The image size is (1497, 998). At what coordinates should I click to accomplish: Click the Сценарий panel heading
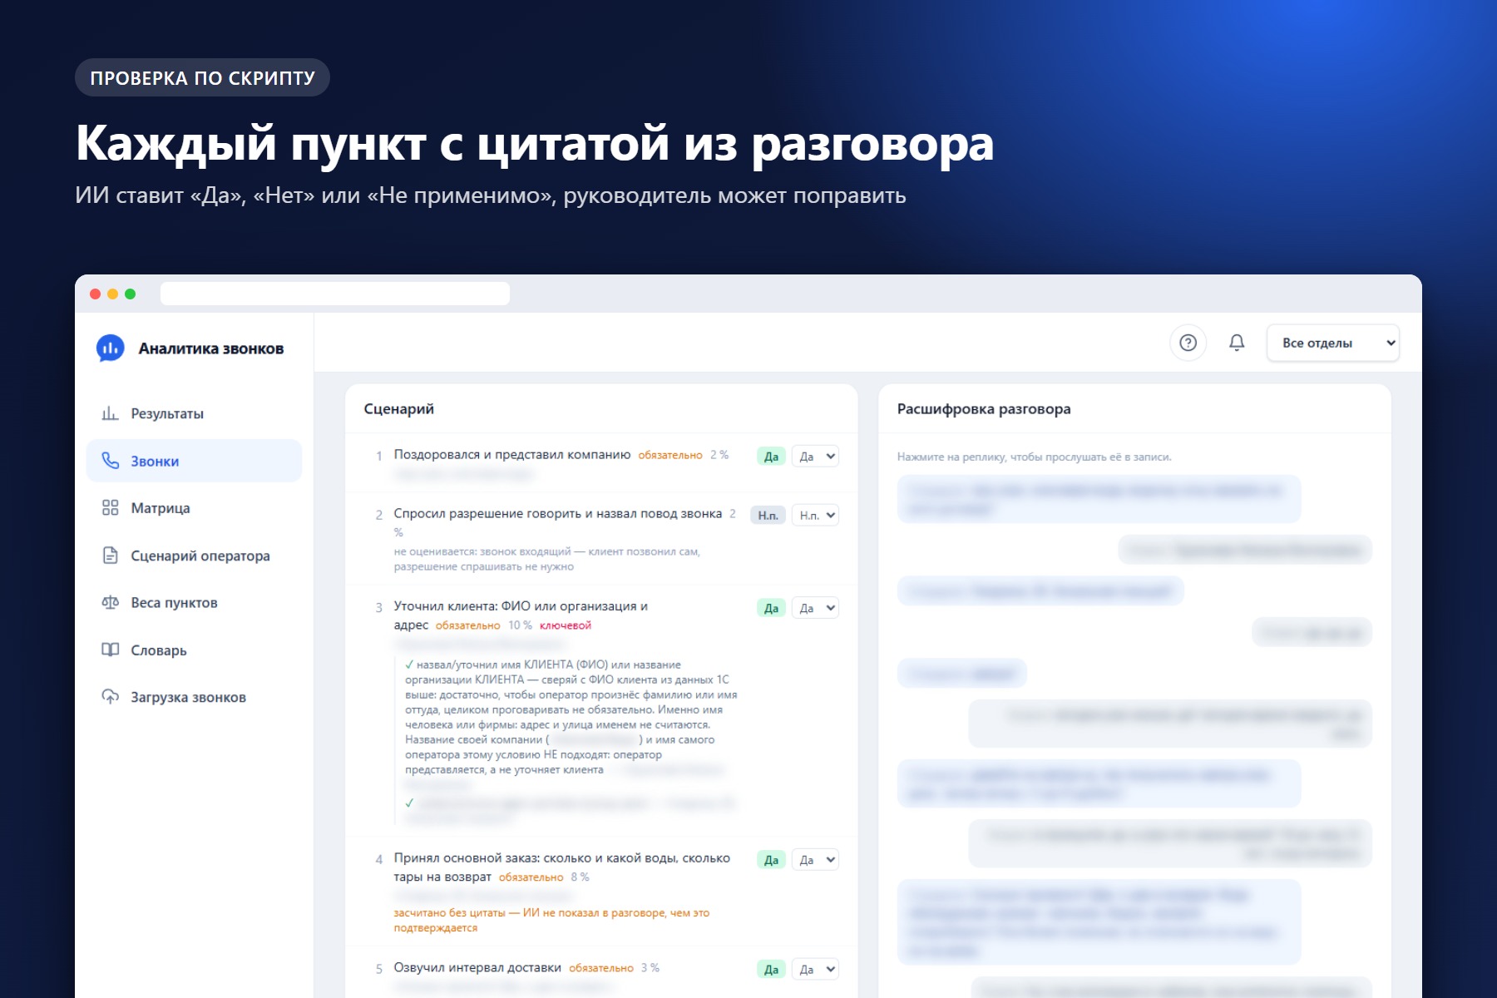click(x=399, y=408)
